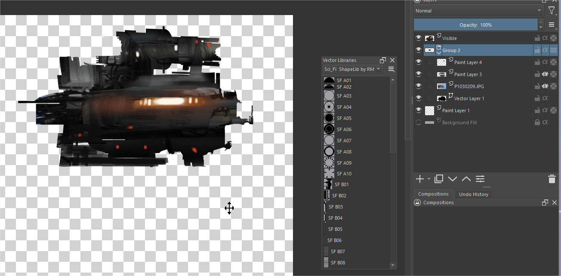
Task: Show the Background Fill layer
Action: [x=419, y=123]
